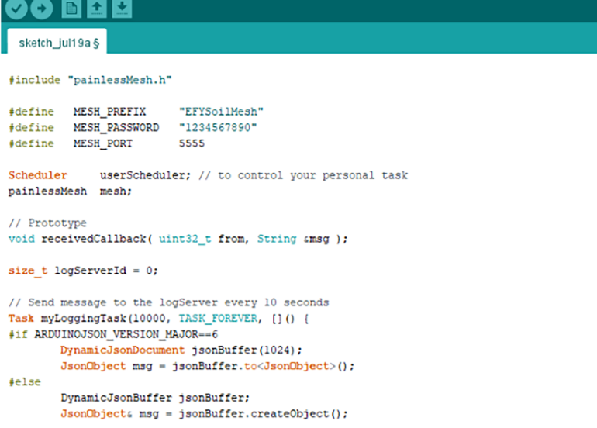Click the DynamicJsonDocument type
597x428 pixels.
click(x=123, y=350)
